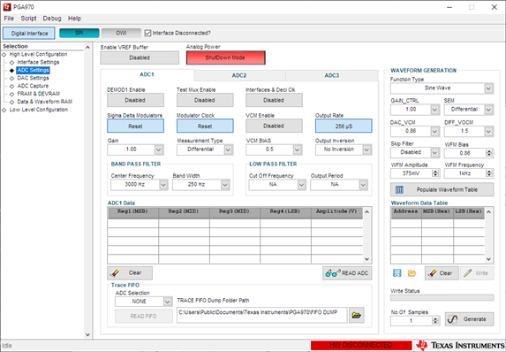
Task: Toggle DEMOD1 Enable button
Action: (135, 100)
